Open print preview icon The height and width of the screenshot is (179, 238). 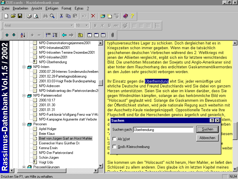36,16
